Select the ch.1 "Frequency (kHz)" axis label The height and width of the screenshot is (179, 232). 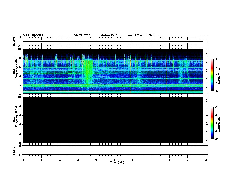[x=16, y=68]
